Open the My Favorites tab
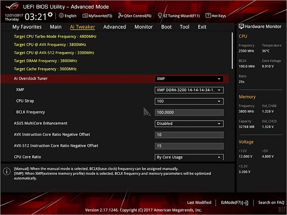The image size is (287, 215). tap(27, 27)
